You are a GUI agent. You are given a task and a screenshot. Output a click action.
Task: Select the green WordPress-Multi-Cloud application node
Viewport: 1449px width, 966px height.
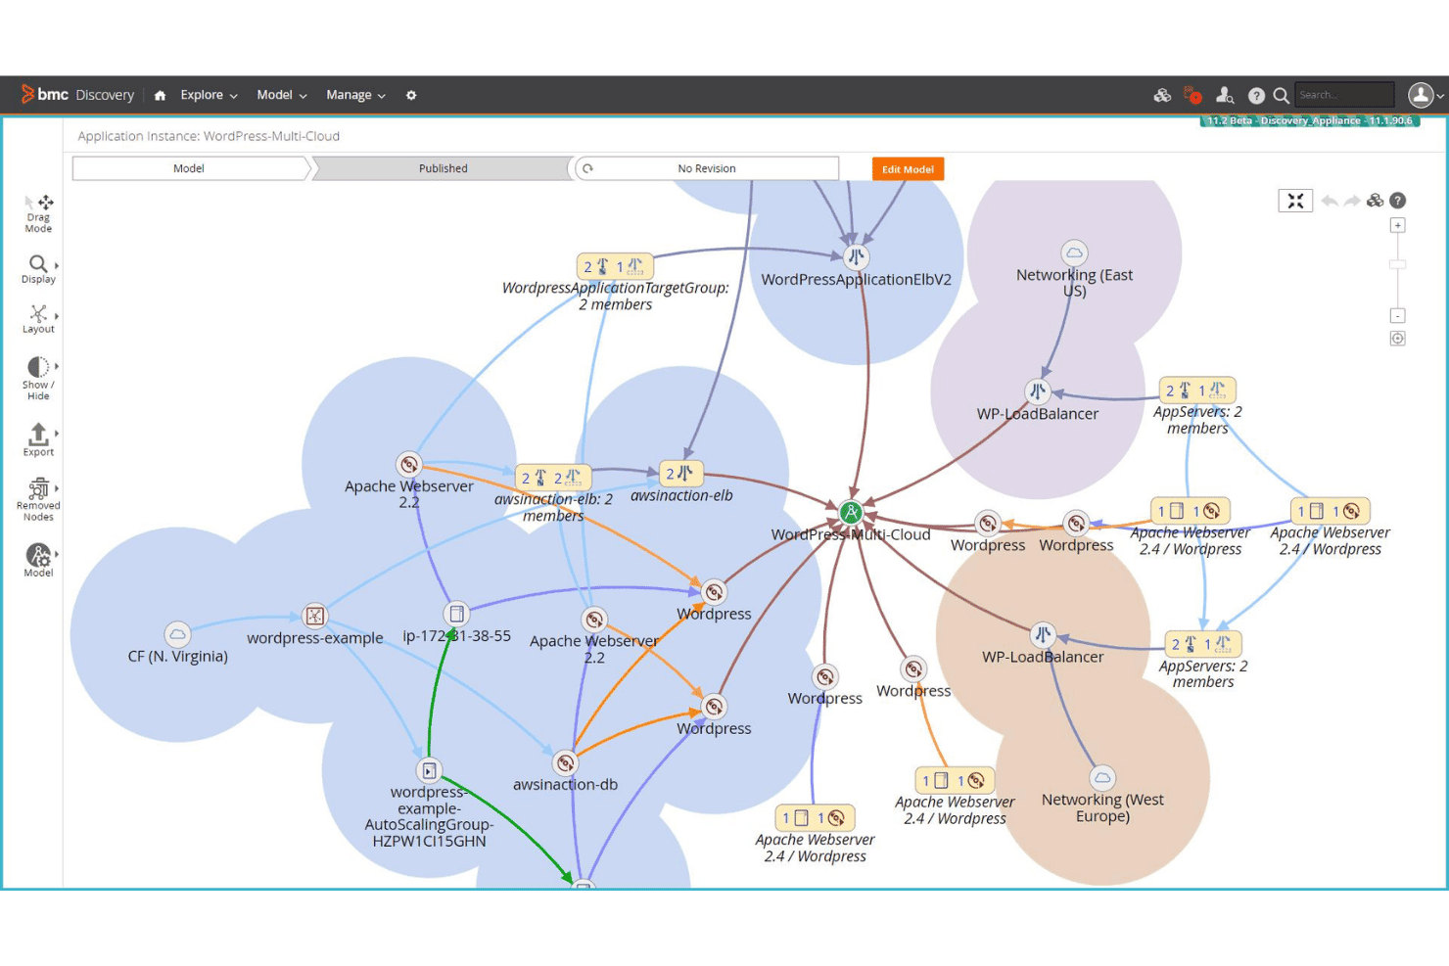(x=851, y=512)
